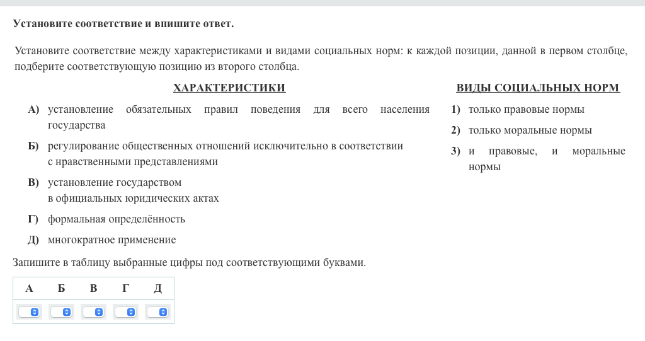
Task: Click the bold title 'Установите соответствие и впишите ответ'
Action: click(x=123, y=24)
